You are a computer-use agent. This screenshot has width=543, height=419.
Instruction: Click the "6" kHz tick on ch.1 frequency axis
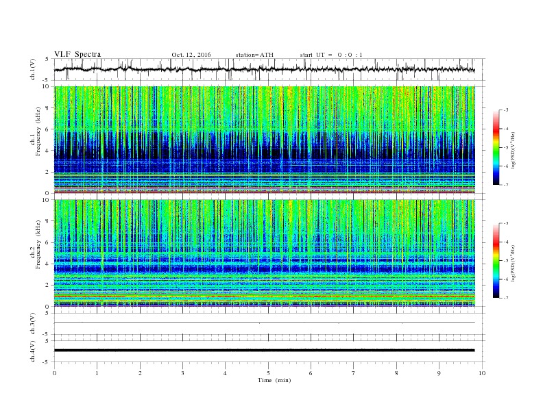click(48, 129)
